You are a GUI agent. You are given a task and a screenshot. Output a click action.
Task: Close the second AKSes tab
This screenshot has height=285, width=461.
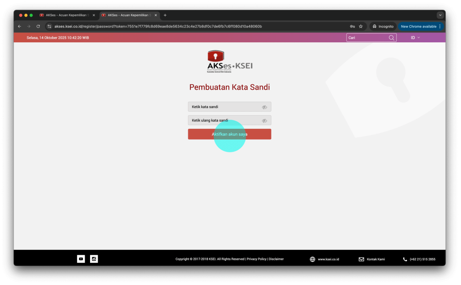coord(156,15)
